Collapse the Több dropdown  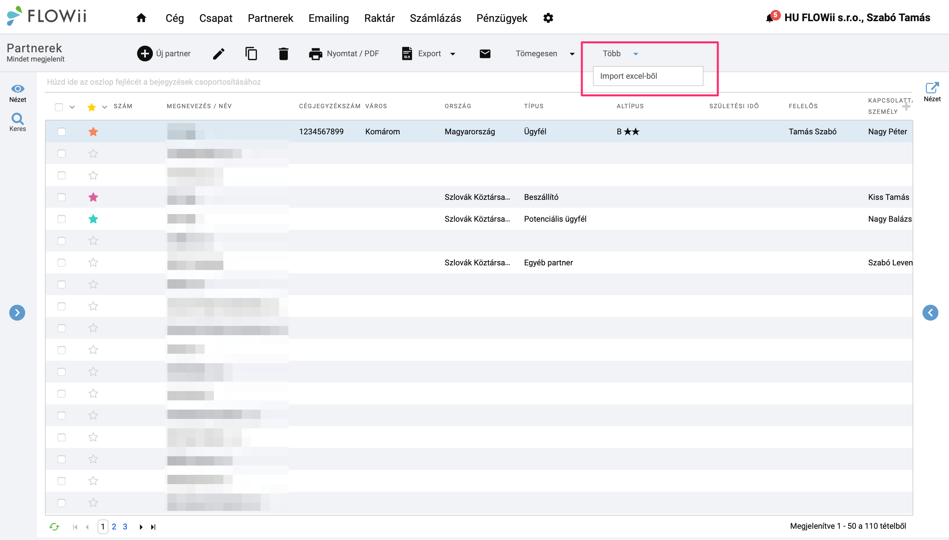pos(620,54)
